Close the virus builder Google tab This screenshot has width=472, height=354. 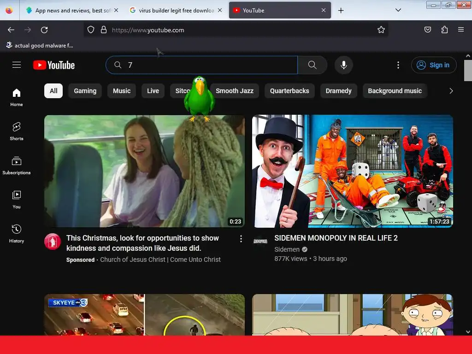click(x=220, y=10)
